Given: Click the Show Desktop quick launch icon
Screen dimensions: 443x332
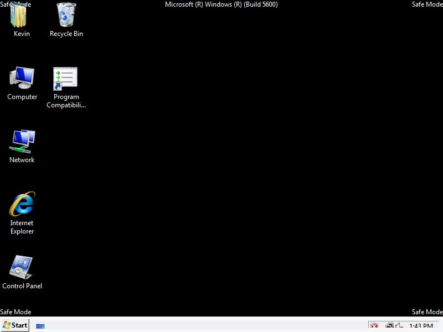Looking at the screenshot, I should [40, 326].
